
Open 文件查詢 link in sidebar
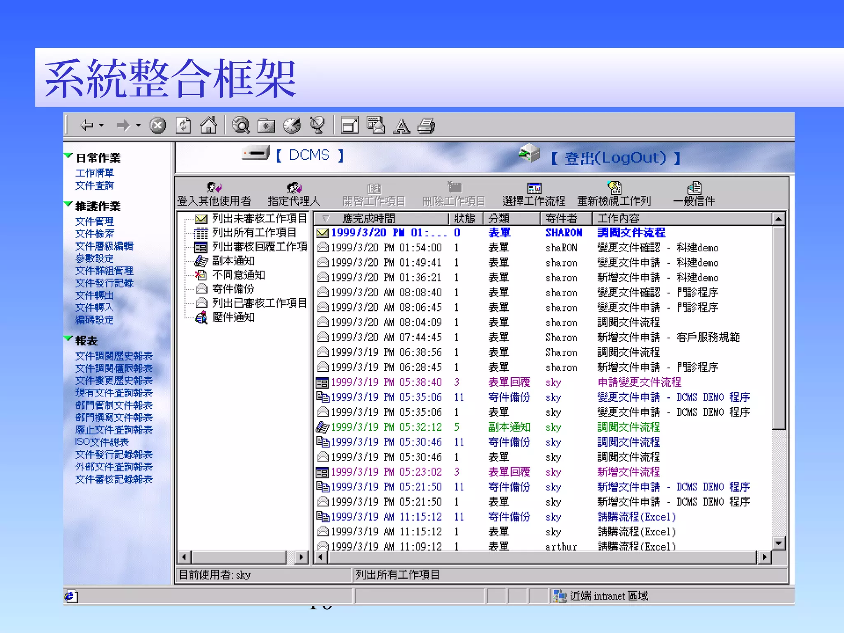[94, 185]
